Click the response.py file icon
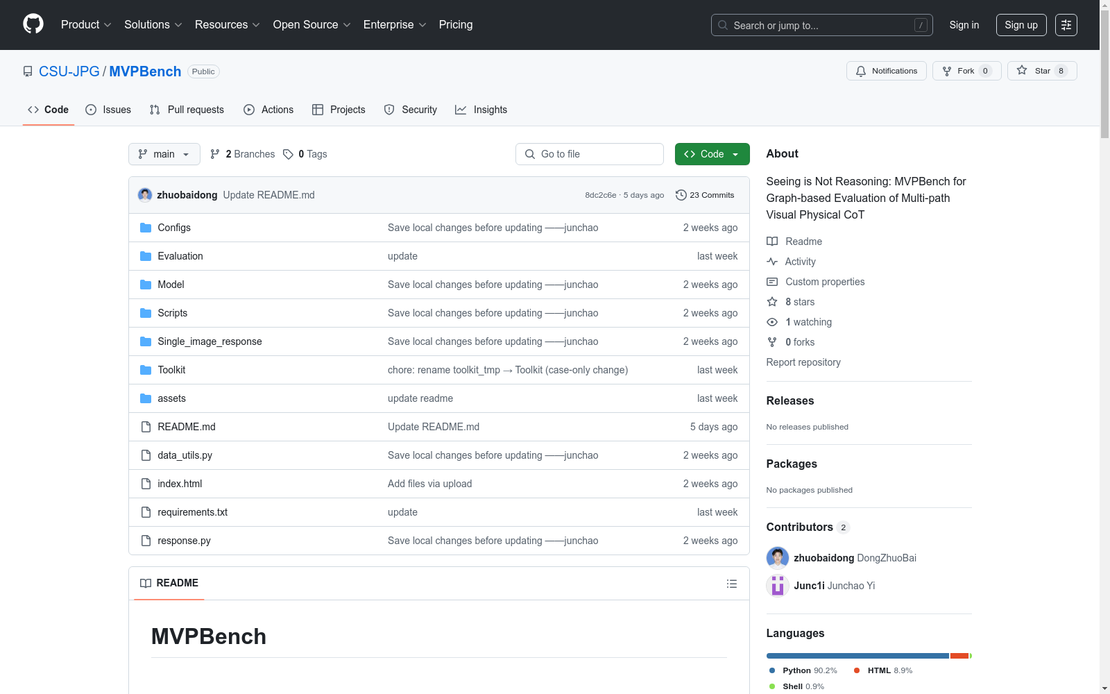Image resolution: width=1110 pixels, height=694 pixels. click(x=146, y=541)
